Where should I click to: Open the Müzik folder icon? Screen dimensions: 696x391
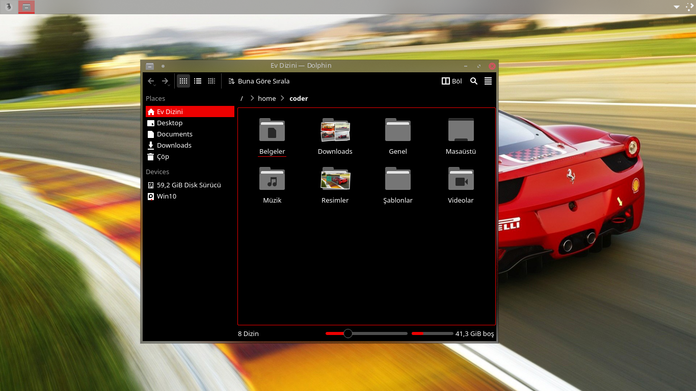click(272, 179)
